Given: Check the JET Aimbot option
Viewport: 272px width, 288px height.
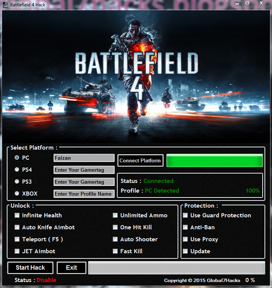Looking at the screenshot, I should (17, 251).
